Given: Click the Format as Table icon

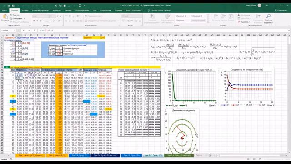Looking at the screenshot, I should tap(167, 17).
